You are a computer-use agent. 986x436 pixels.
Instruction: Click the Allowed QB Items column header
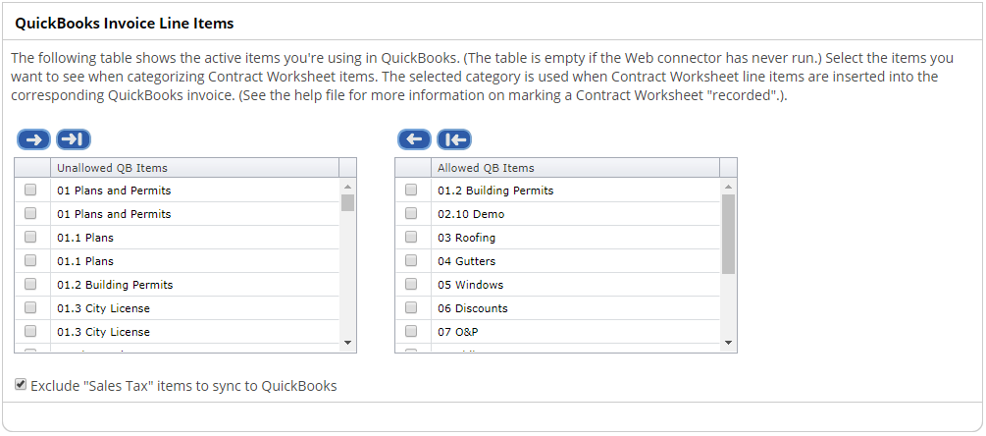[x=575, y=168]
